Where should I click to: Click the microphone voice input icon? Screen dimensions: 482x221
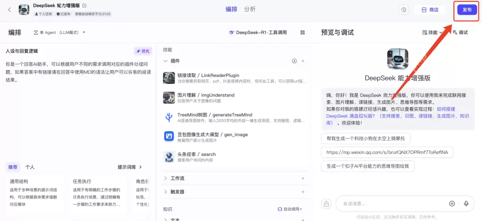pos(466,204)
